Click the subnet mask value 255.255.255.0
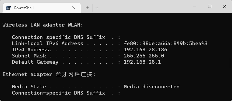 click(x=144, y=56)
